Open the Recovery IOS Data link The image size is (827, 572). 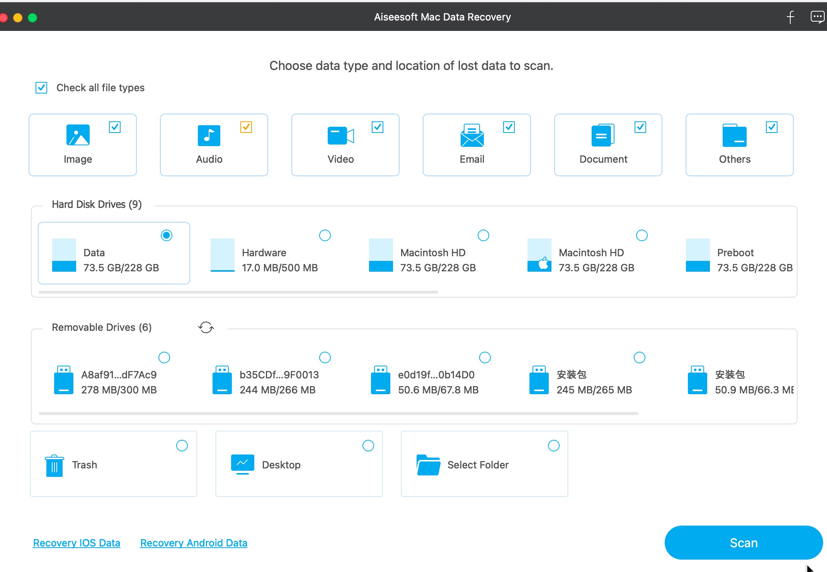point(77,543)
